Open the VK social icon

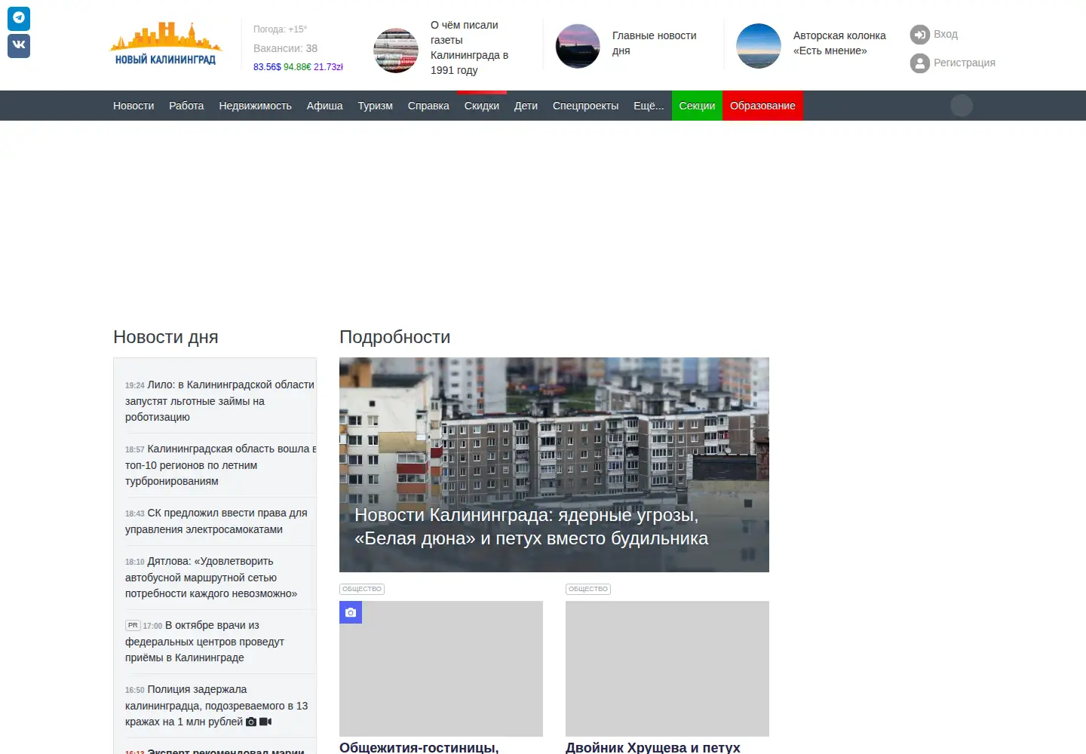[x=19, y=45]
